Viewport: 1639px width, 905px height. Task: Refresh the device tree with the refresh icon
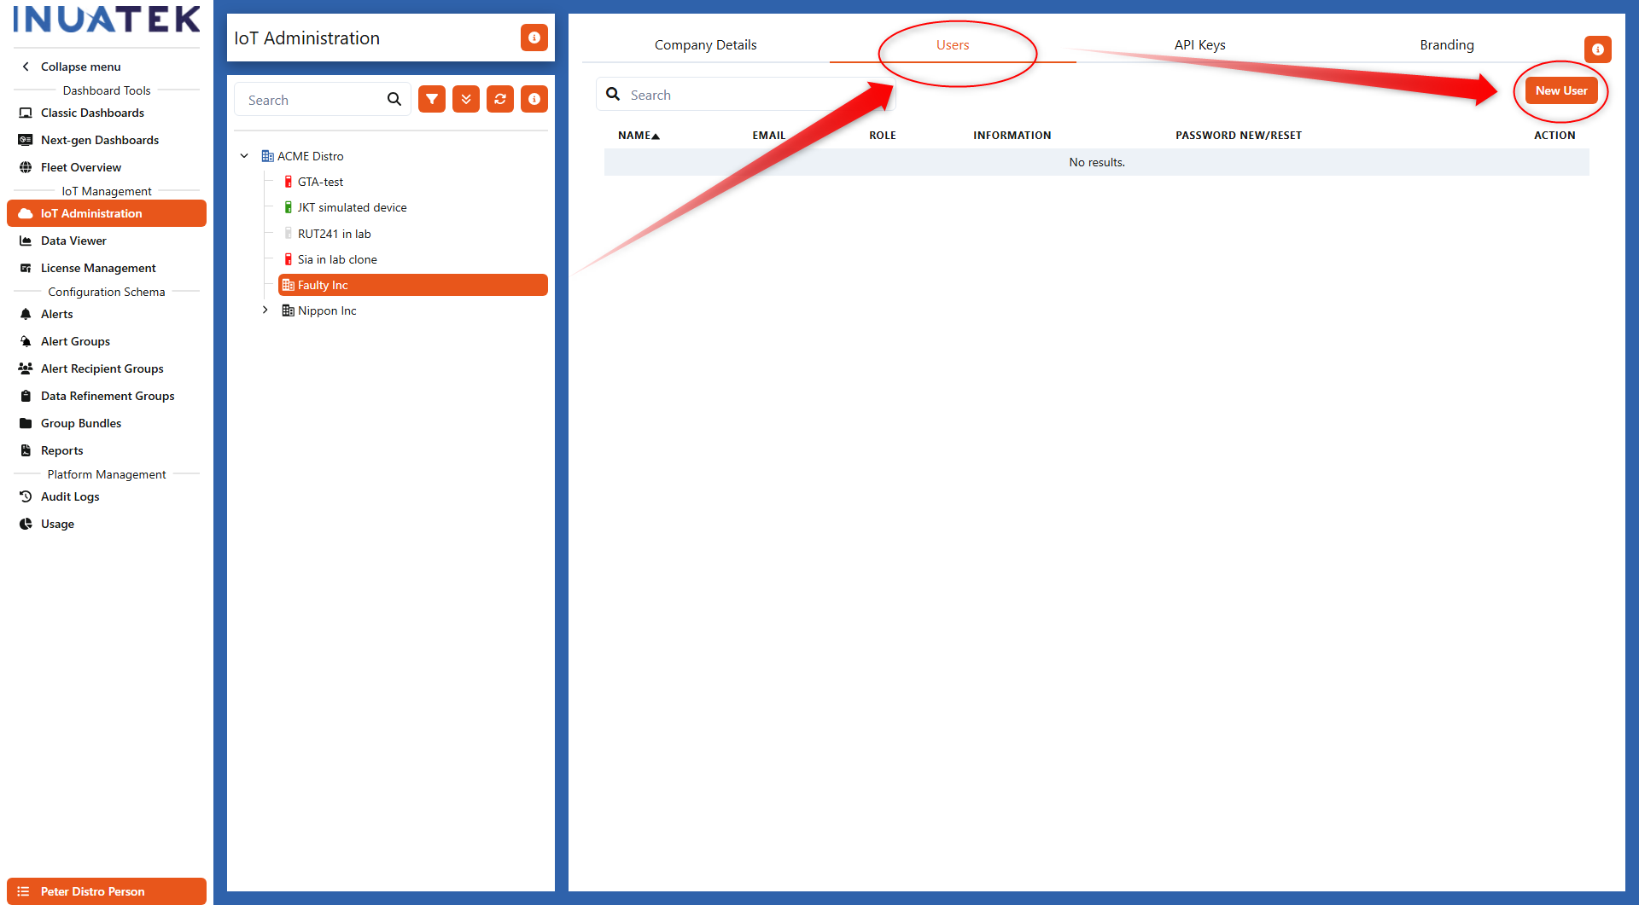click(x=499, y=98)
